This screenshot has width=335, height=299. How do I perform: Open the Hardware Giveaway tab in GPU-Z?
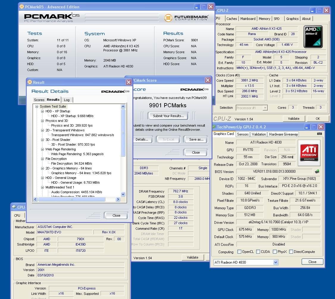point(284,134)
